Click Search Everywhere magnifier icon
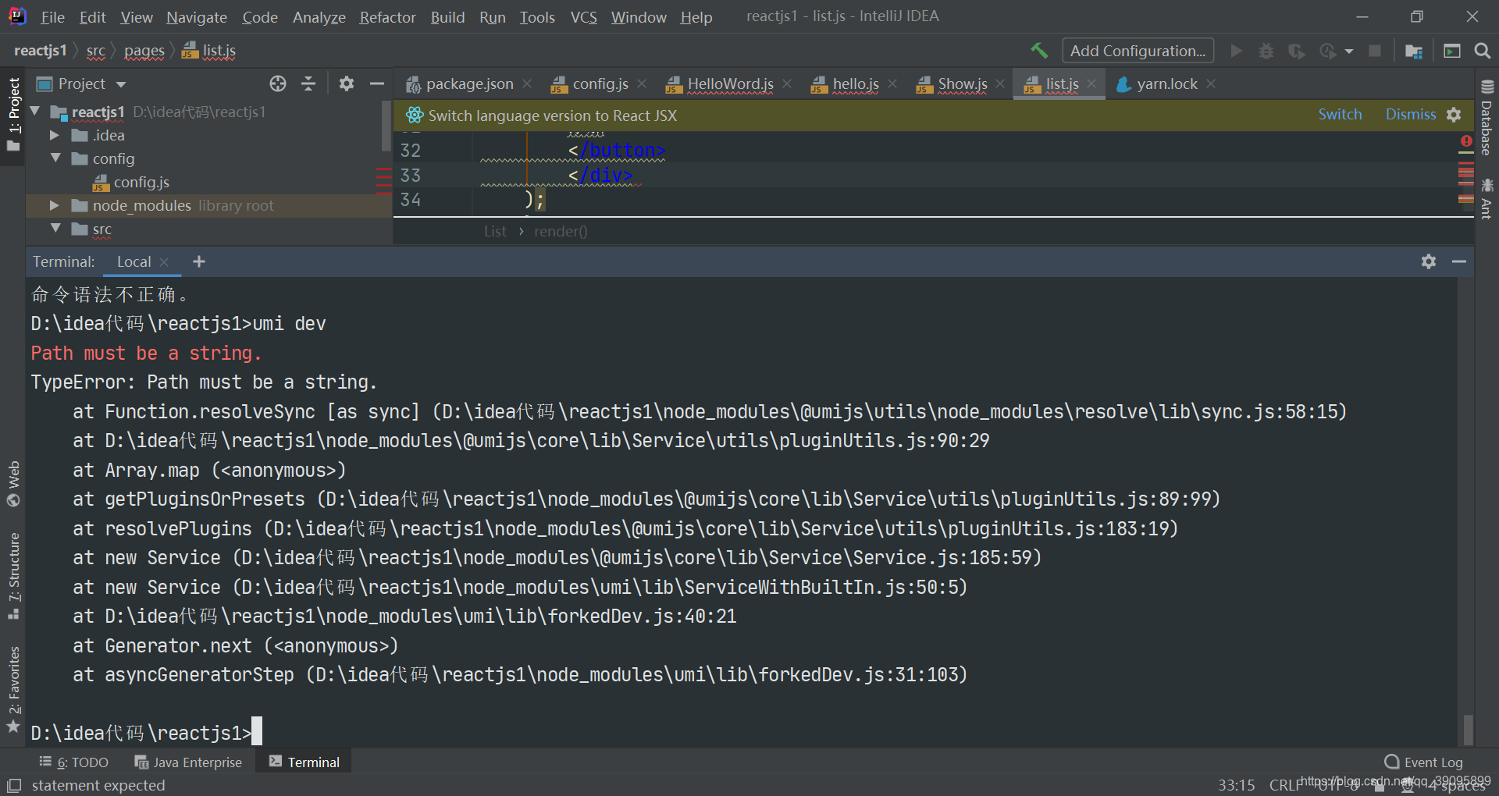 click(1482, 51)
